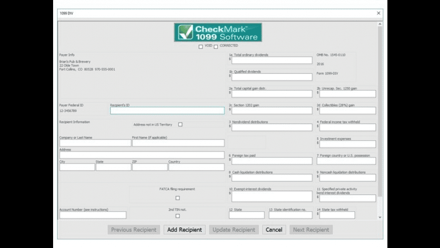Click the scrollbar up arrow
440x248 pixels.
[380, 24]
